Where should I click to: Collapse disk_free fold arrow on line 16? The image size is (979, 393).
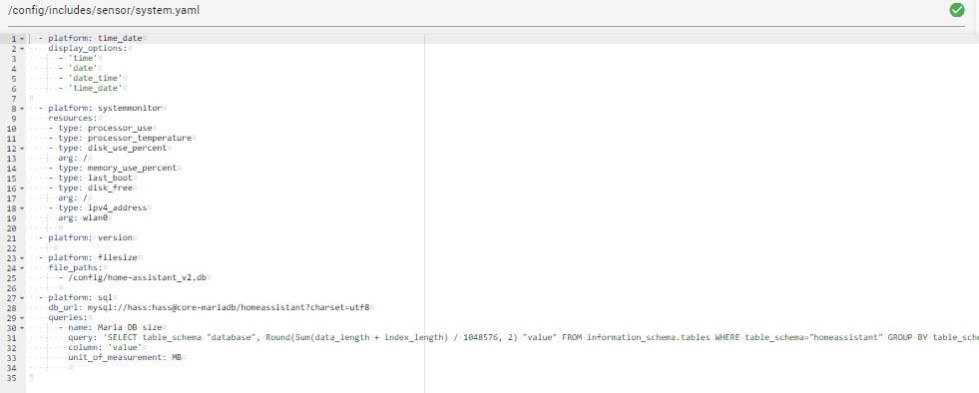pos(22,189)
